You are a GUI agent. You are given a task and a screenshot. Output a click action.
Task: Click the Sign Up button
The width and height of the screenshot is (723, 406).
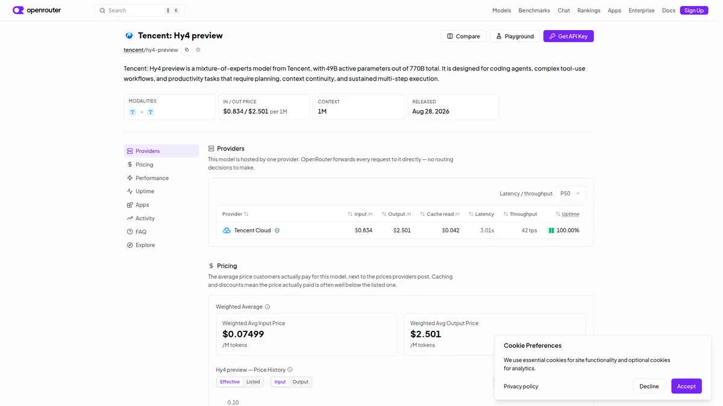click(x=694, y=10)
